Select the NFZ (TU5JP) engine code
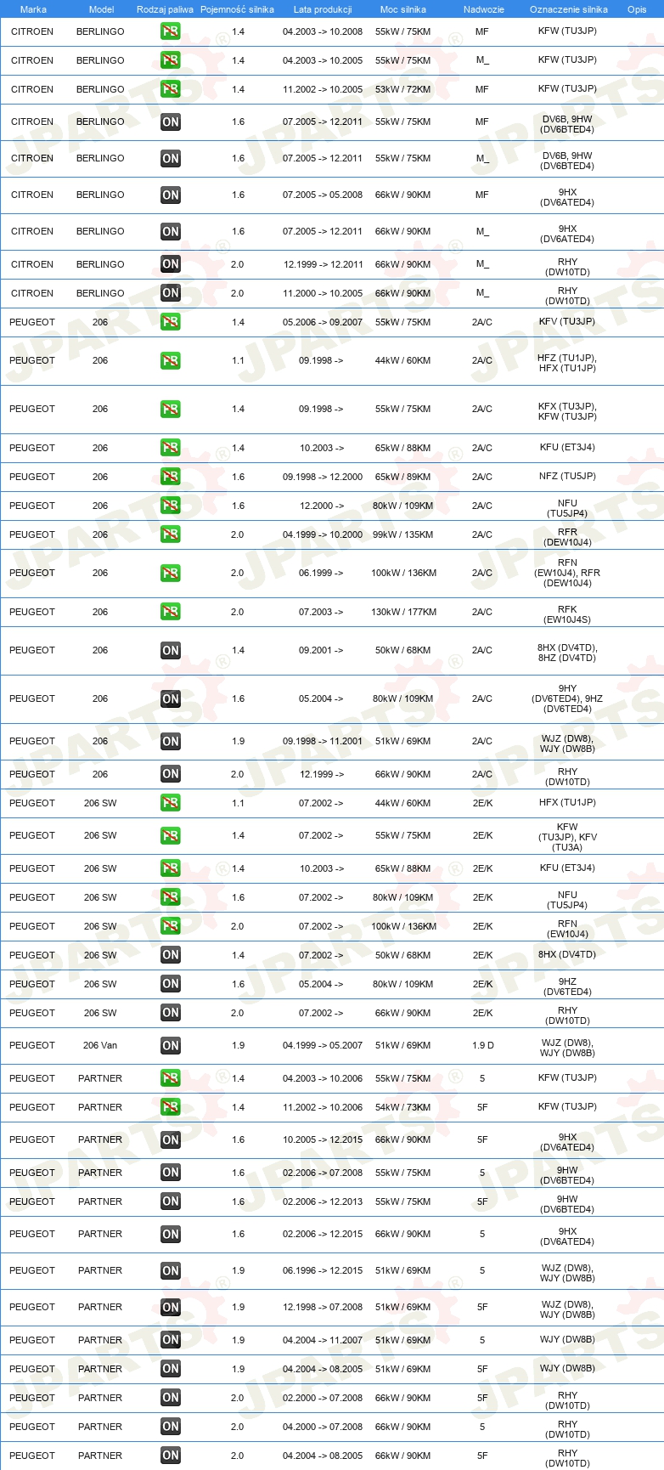This screenshot has width=664, height=1470. point(567,477)
